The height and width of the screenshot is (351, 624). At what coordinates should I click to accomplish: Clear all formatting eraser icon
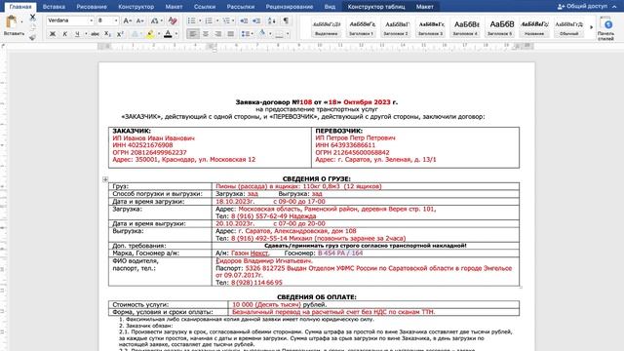[x=173, y=20]
